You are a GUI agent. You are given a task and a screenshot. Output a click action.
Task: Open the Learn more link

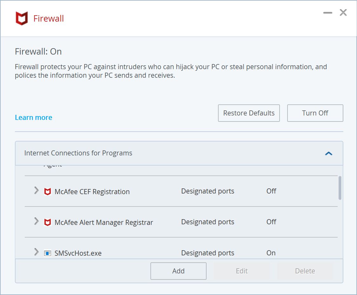tap(33, 117)
